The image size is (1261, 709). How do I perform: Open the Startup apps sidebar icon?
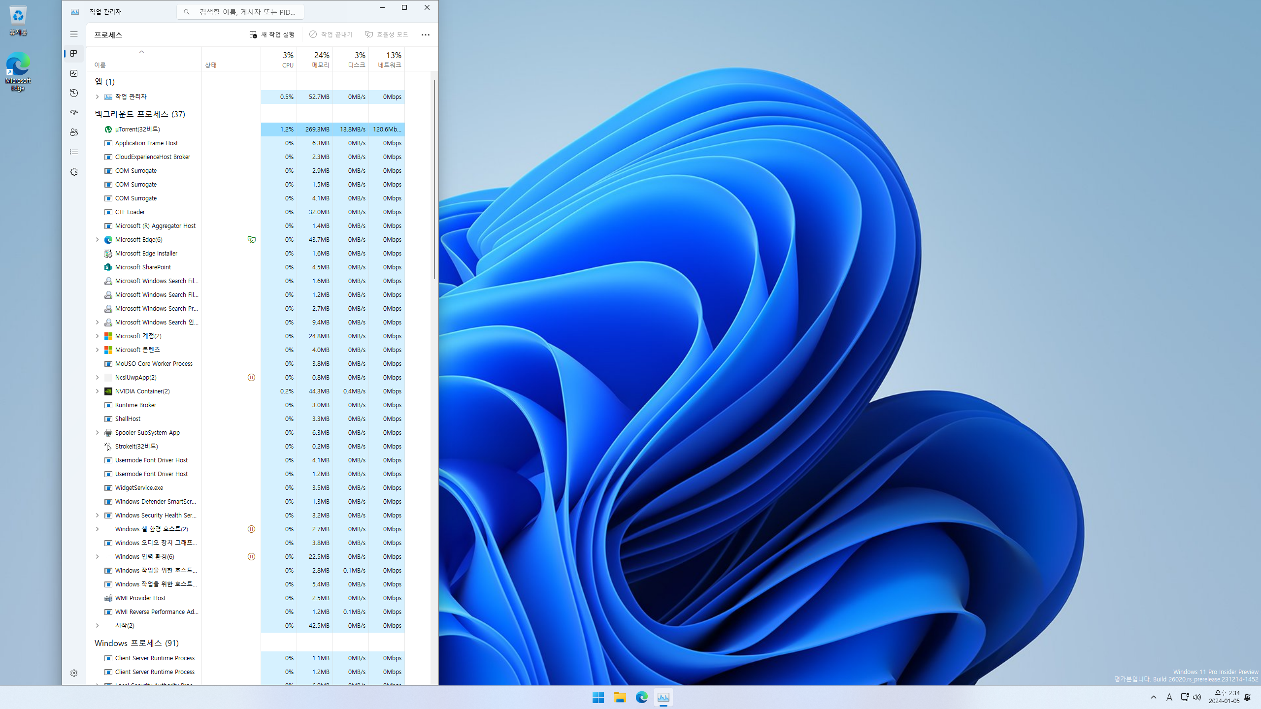pyautogui.click(x=74, y=113)
